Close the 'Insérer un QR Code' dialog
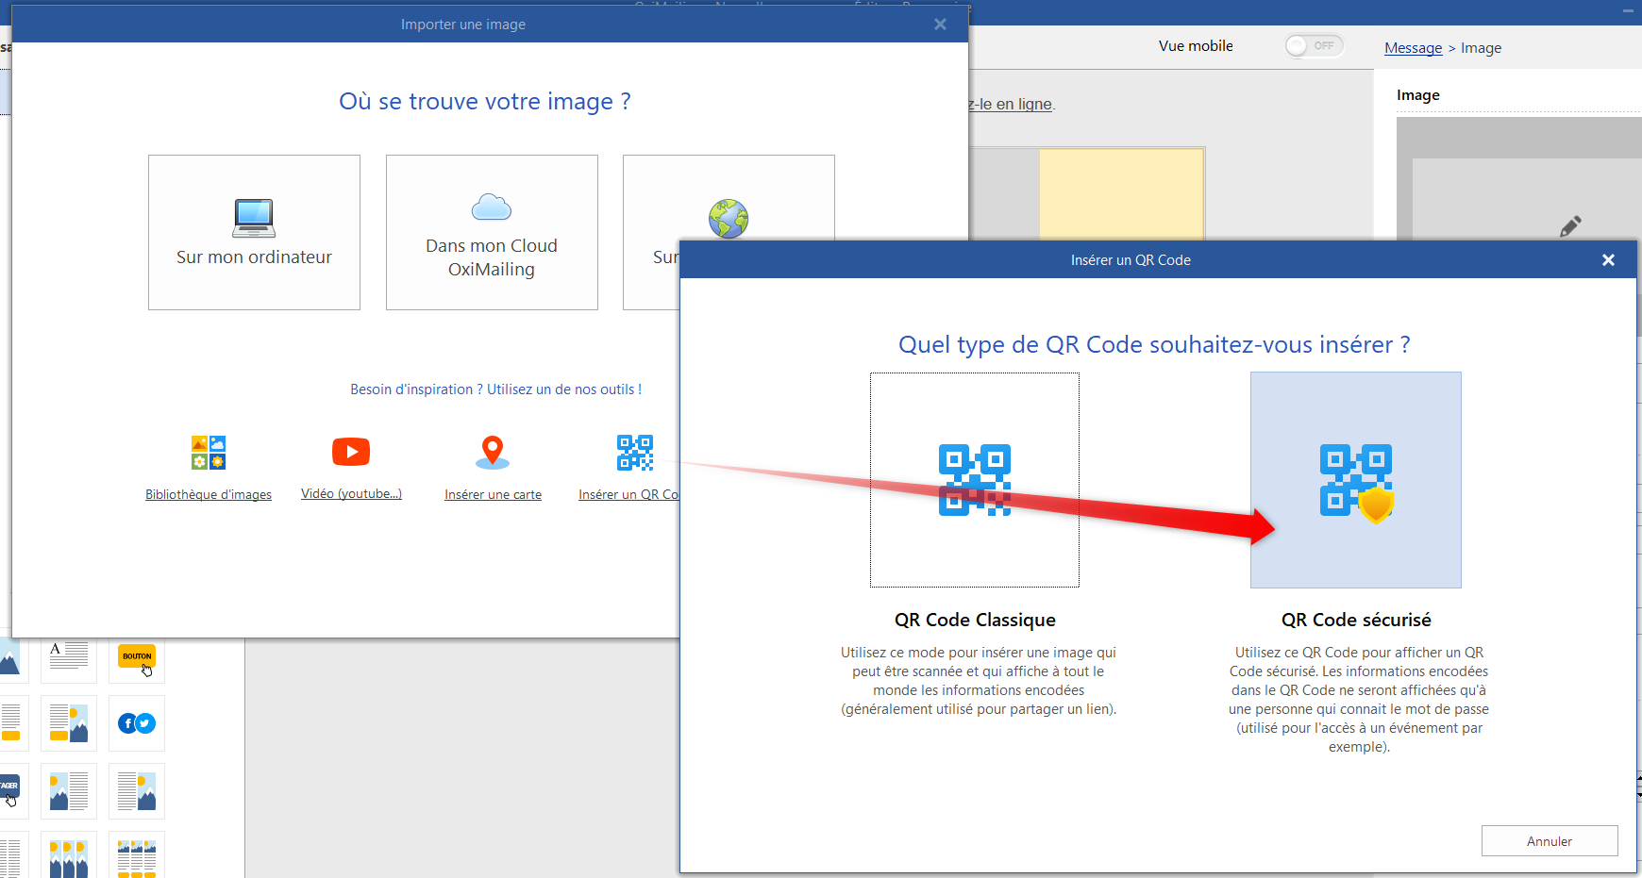The width and height of the screenshot is (1642, 878). (x=1608, y=260)
